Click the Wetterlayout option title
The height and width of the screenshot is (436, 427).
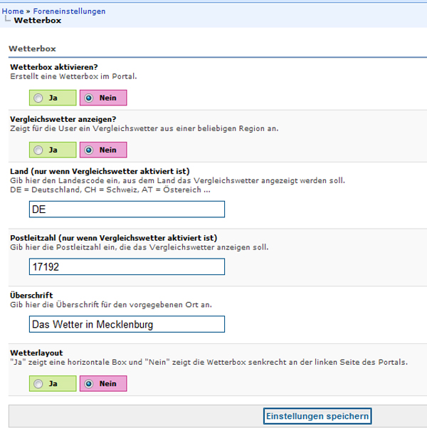pyautogui.click(x=37, y=353)
